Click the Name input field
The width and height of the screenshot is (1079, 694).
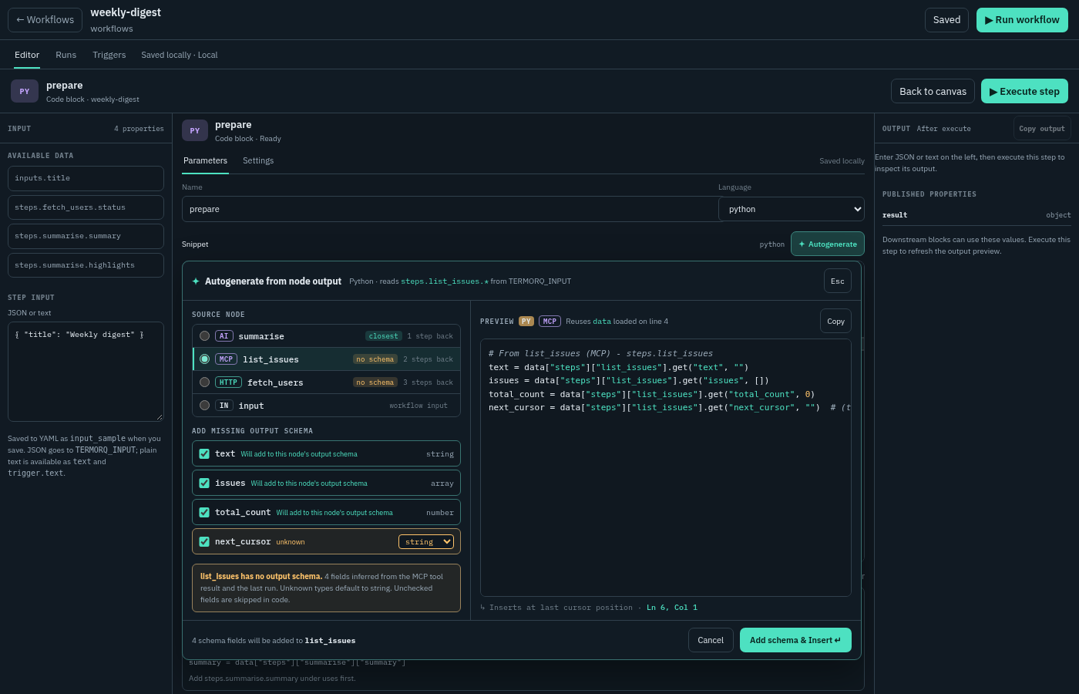point(452,209)
